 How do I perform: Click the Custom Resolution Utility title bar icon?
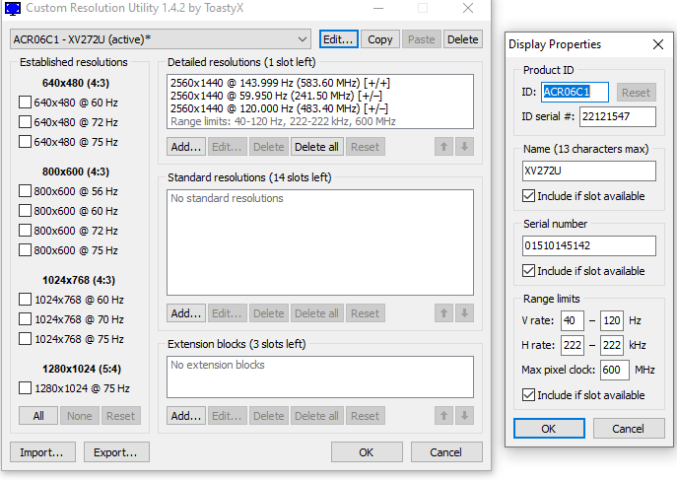tap(13, 8)
